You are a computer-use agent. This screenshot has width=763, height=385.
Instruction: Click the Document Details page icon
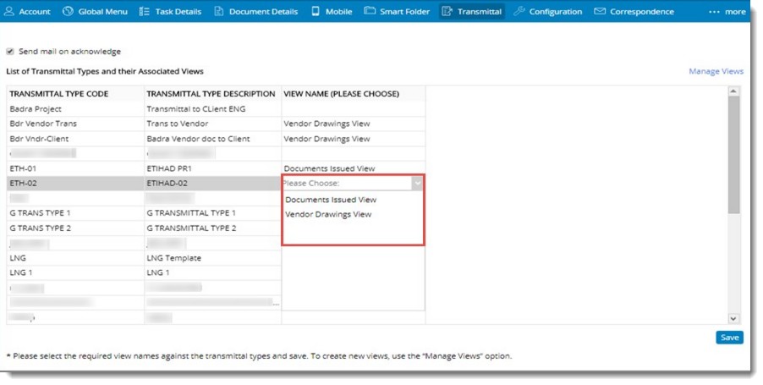(218, 11)
